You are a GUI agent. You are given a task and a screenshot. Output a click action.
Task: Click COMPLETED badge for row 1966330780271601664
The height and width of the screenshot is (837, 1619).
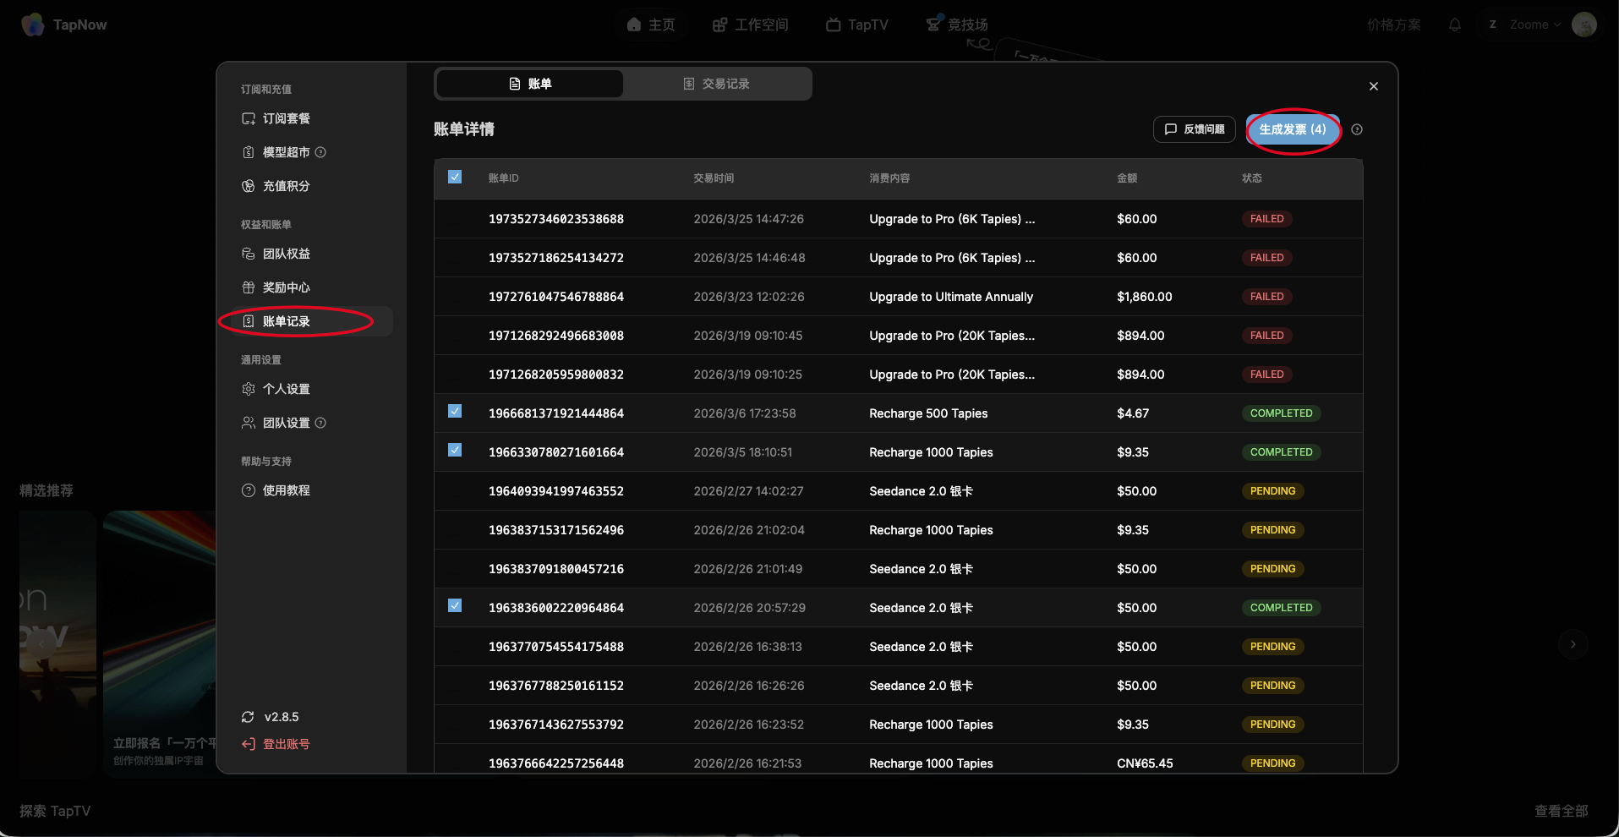pyautogui.click(x=1282, y=452)
